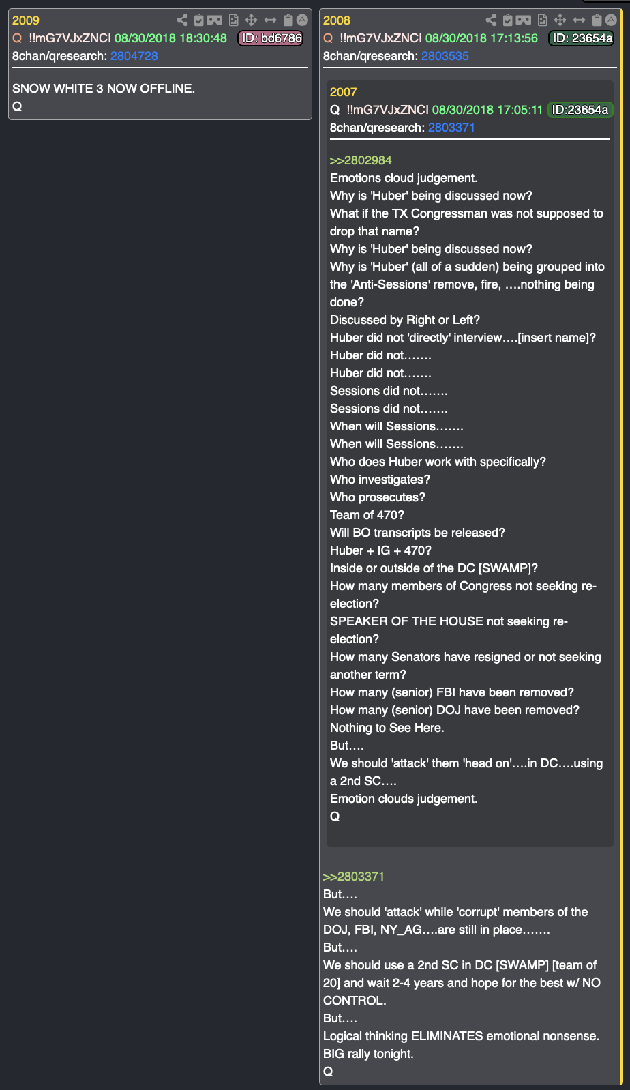Collapse post 2008 with the up-arrow circle
This screenshot has width=630, height=1090.
(x=612, y=20)
